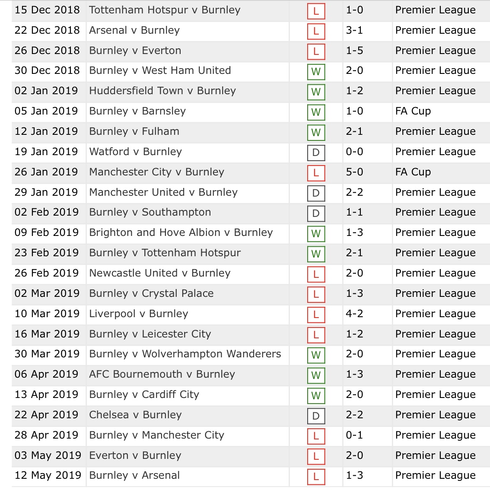This screenshot has height=490, width=490.
Task: Click the D badge for Burnley v Southampton
Action: pos(316,213)
